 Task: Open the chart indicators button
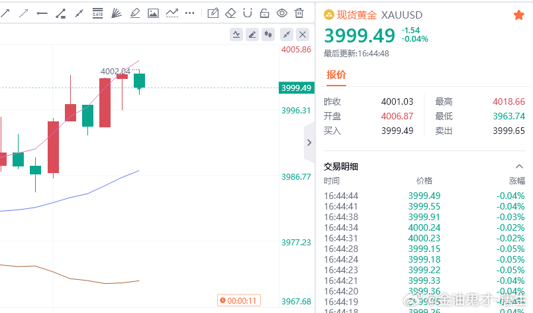click(x=236, y=34)
